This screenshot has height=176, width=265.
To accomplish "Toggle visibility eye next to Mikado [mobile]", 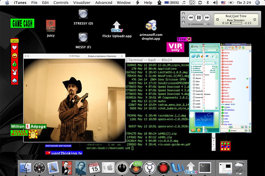I will (x=247, y=79).
